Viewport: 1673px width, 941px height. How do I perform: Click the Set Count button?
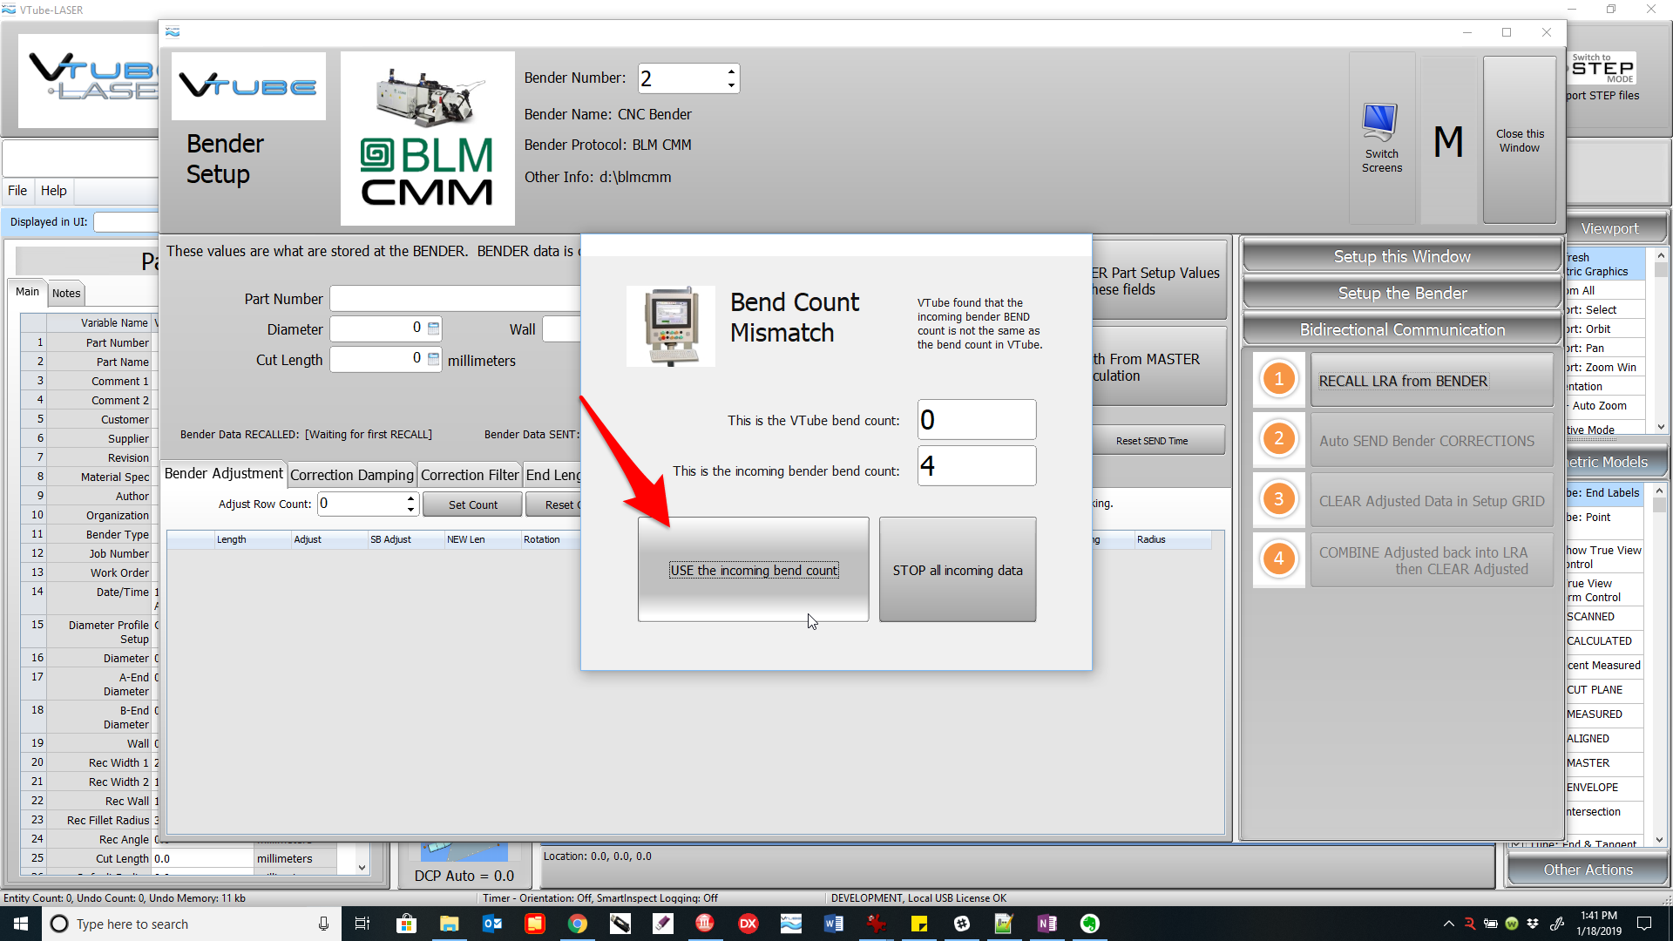click(x=472, y=504)
